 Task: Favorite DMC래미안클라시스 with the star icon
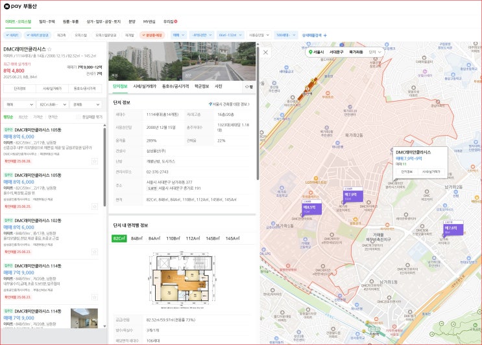[49, 49]
